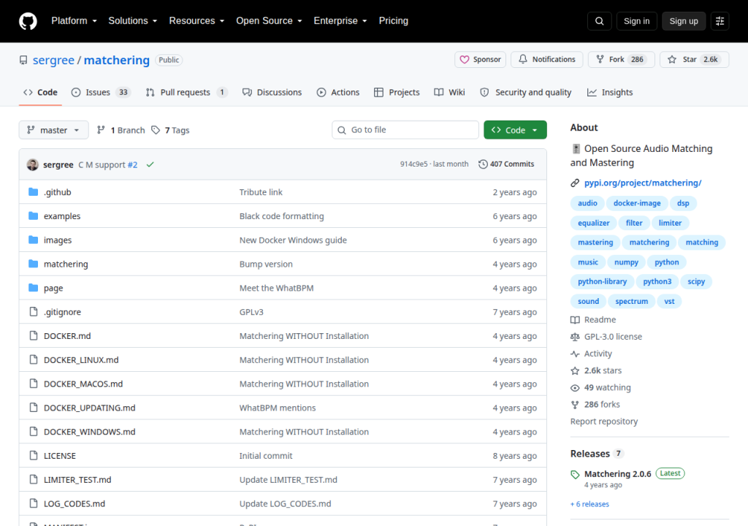Open DOCKER_WINDOWS.md file
Viewport: 748px width, 526px height.
point(90,432)
